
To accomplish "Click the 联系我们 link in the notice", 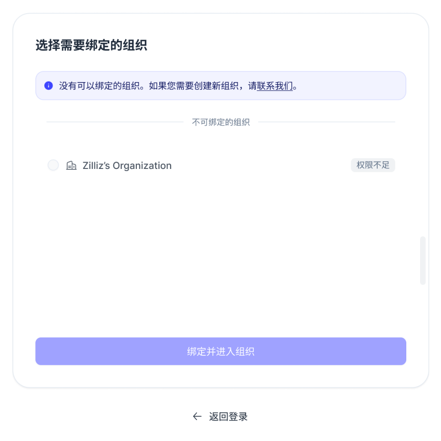I will (276, 86).
